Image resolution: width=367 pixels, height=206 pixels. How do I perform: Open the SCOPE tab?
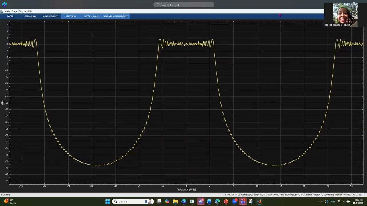coord(10,16)
